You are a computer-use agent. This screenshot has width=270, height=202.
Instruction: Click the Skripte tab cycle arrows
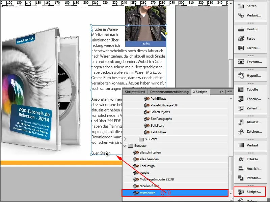pos(194,92)
